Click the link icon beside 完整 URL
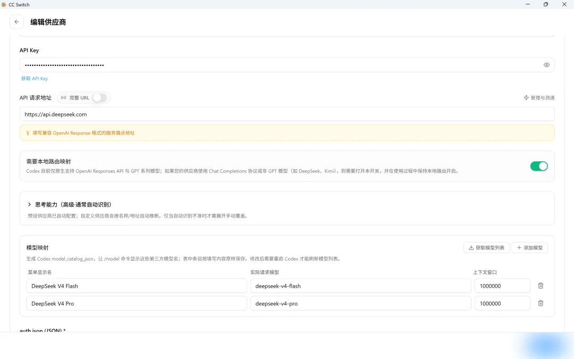 [63, 98]
